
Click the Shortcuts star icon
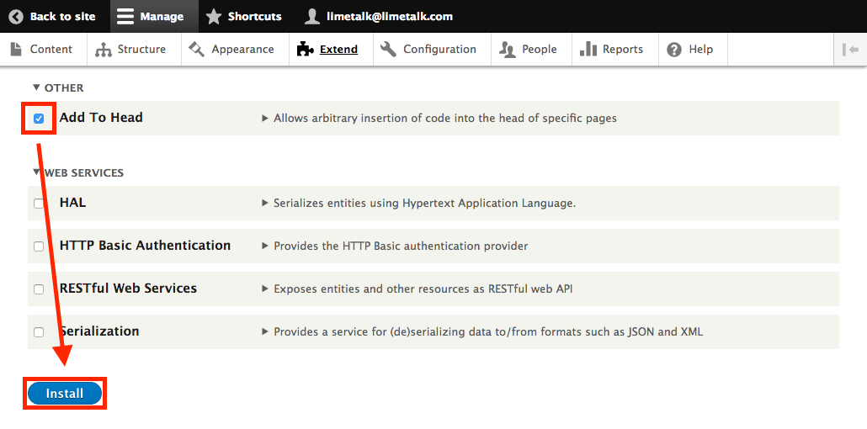(214, 17)
